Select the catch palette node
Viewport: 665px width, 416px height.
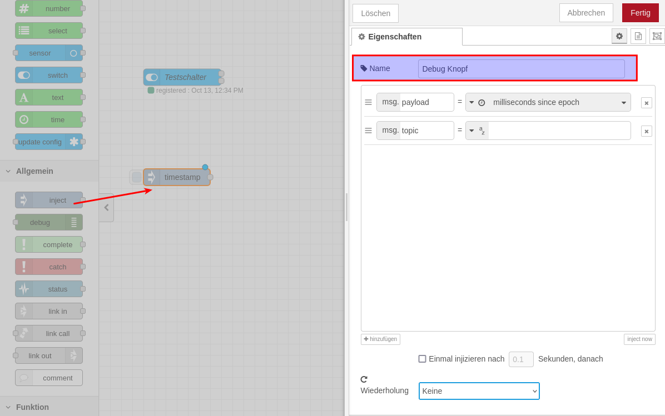pyautogui.click(x=49, y=267)
